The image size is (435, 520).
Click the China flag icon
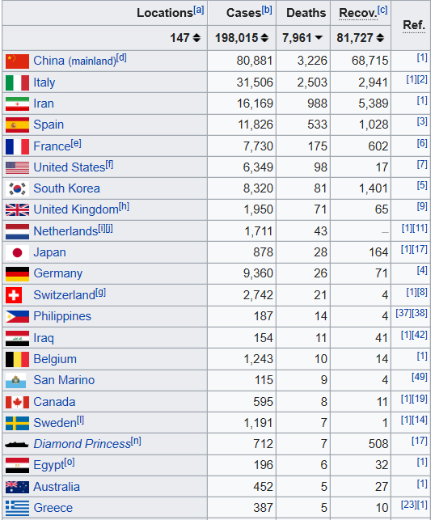17,61
